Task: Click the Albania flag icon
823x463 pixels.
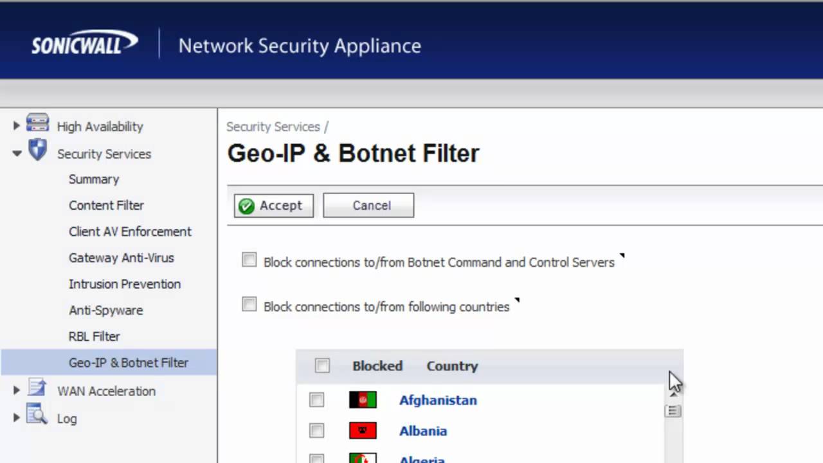Action: (x=363, y=431)
